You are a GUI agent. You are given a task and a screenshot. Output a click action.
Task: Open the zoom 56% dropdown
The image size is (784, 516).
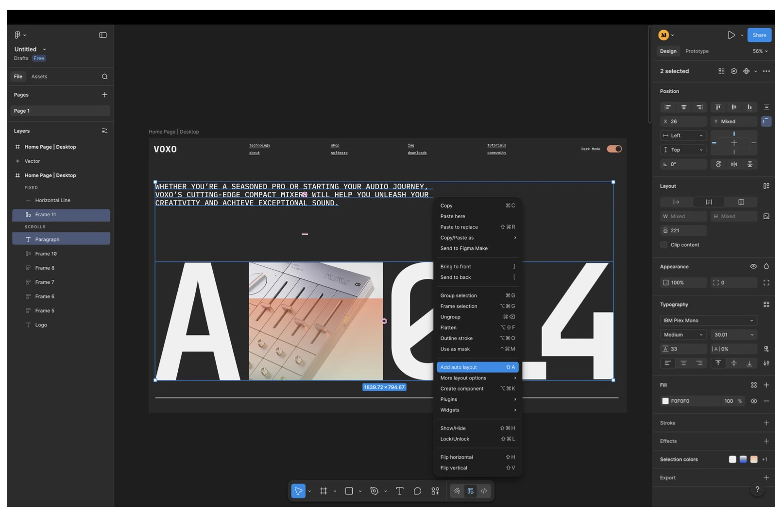[x=760, y=51]
